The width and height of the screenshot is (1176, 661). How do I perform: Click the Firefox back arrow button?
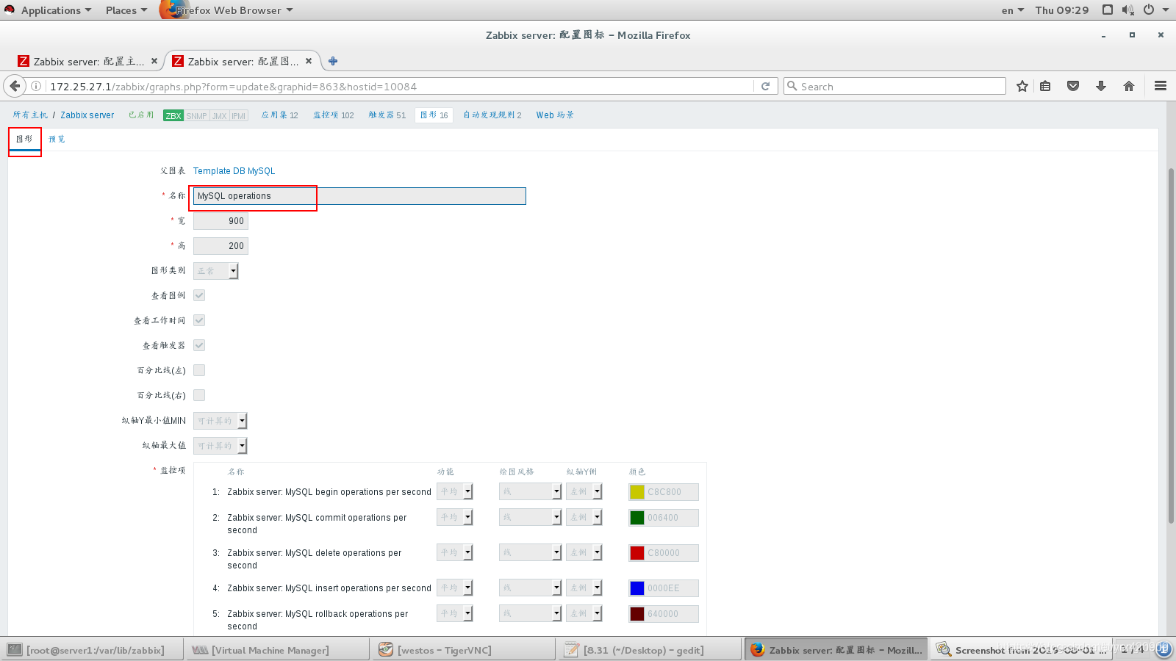pyautogui.click(x=15, y=86)
